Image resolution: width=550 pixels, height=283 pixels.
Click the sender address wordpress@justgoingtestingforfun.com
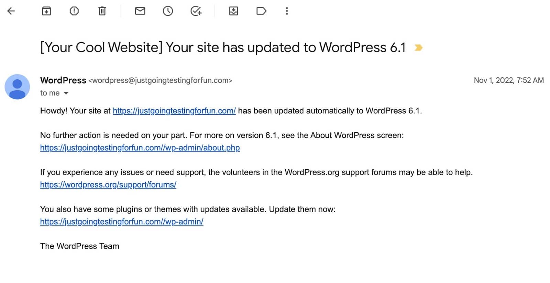[x=160, y=80]
